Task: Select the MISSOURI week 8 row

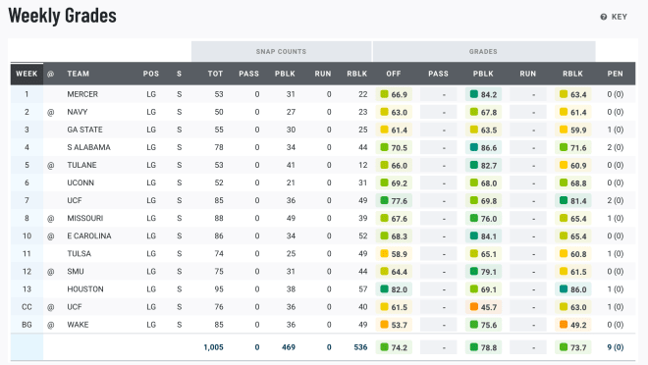Action: pos(323,219)
